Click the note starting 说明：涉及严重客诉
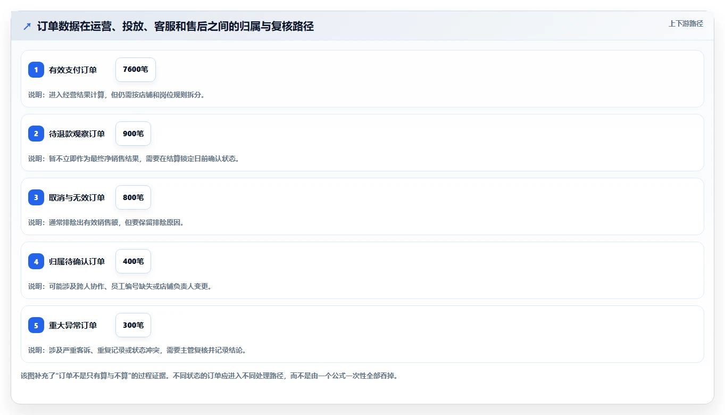Viewport: 725px width, 415px height. pyautogui.click(x=137, y=350)
